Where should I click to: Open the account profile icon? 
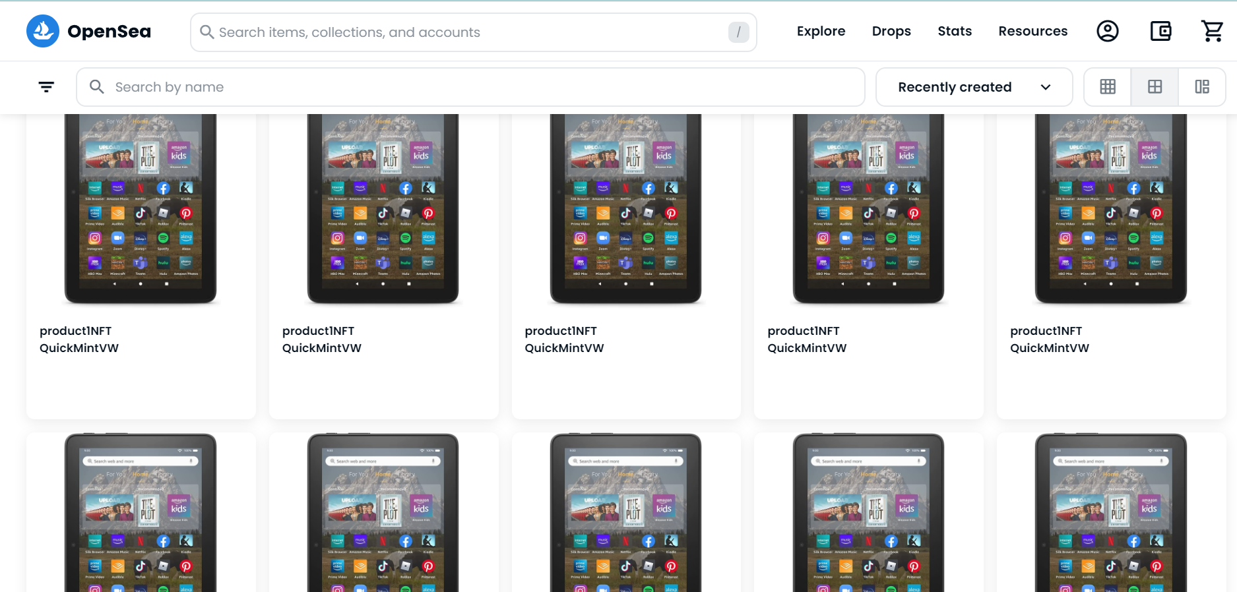click(1108, 31)
